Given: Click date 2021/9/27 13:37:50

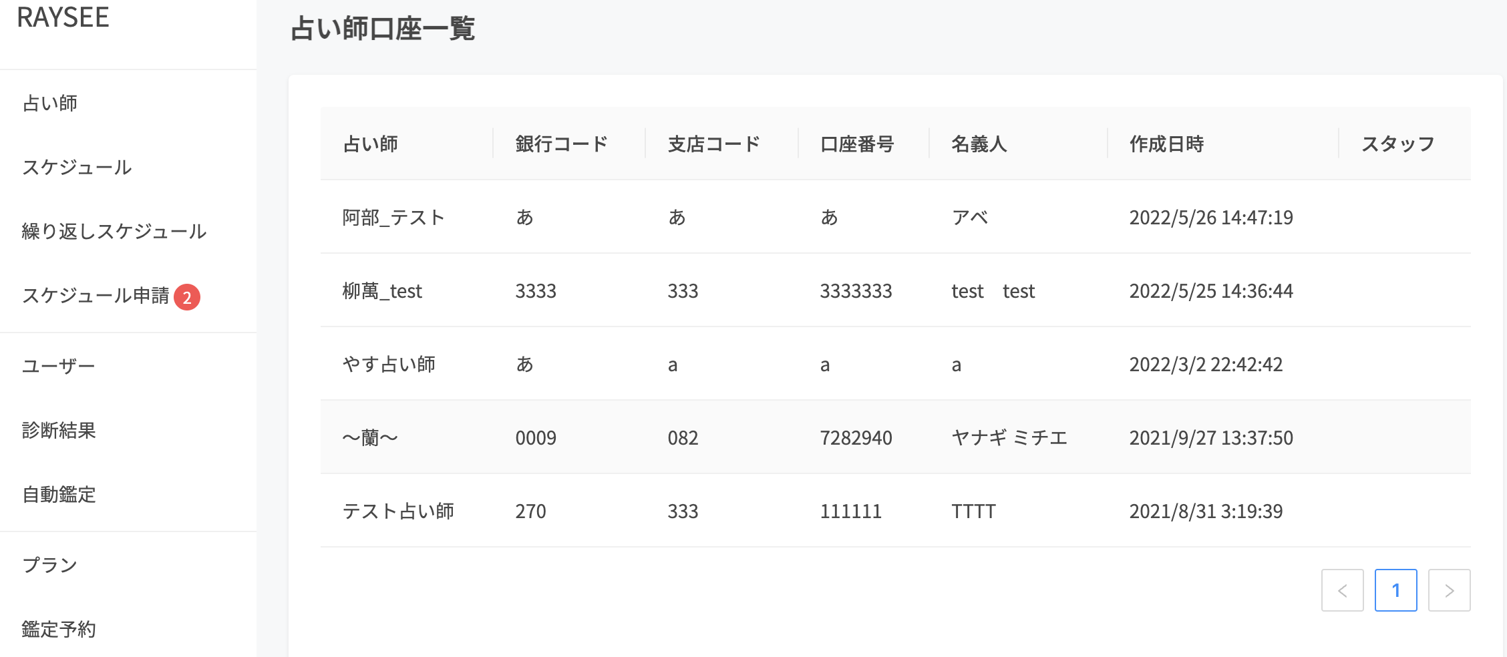Looking at the screenshot, I should (1211, 437).
